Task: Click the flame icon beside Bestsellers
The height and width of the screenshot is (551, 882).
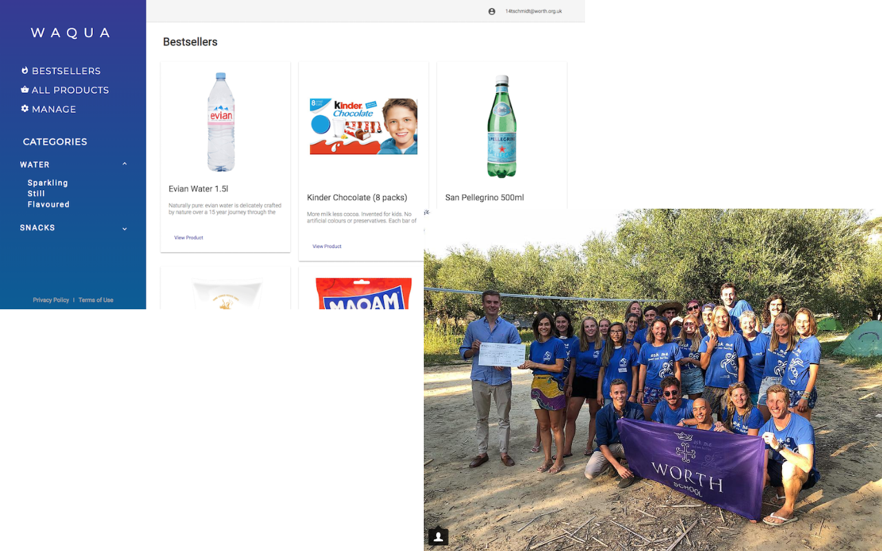Action: [25, 70]
